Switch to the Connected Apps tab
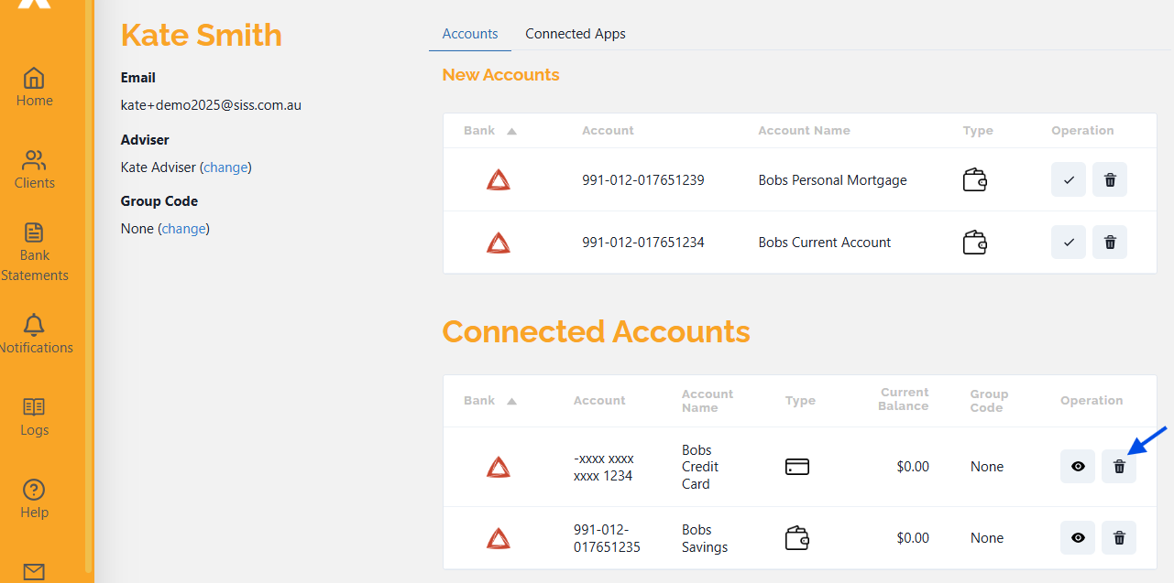The image size is (1174, 583). (x=575, y=34)
